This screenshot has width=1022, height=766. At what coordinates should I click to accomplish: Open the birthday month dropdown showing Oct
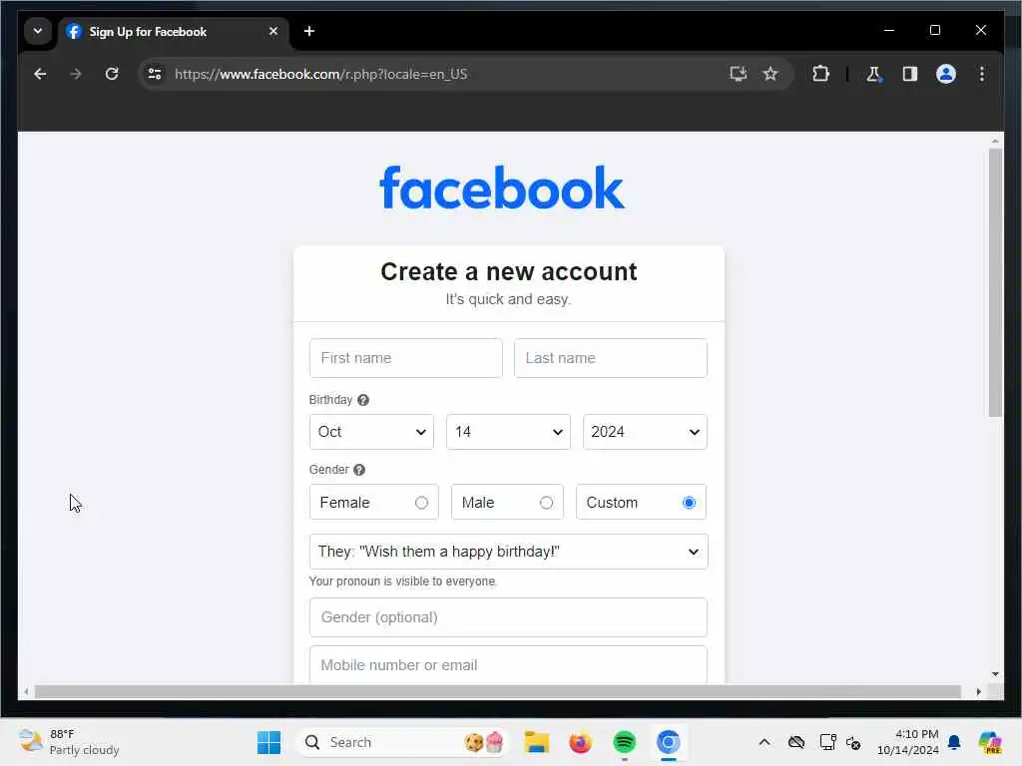point(371,432)
